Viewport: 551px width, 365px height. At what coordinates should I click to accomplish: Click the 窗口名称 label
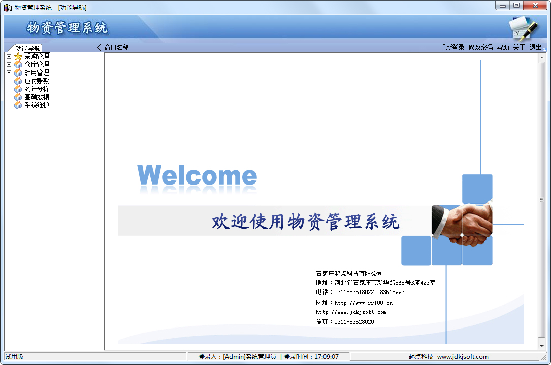tap(117, 47)
